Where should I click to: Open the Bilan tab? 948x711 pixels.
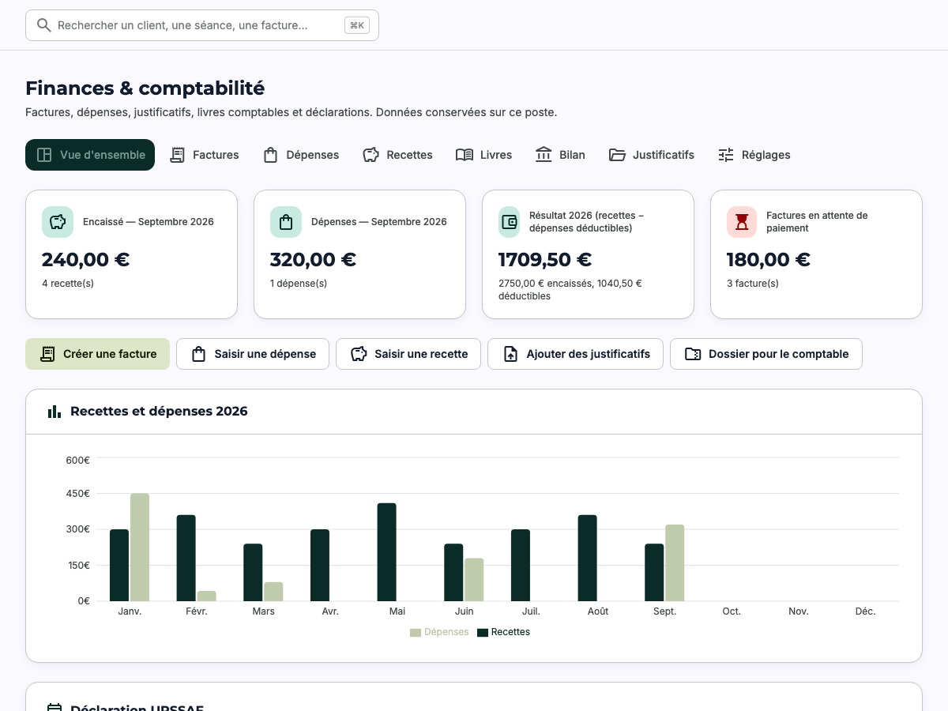click(x=560, y=155)
